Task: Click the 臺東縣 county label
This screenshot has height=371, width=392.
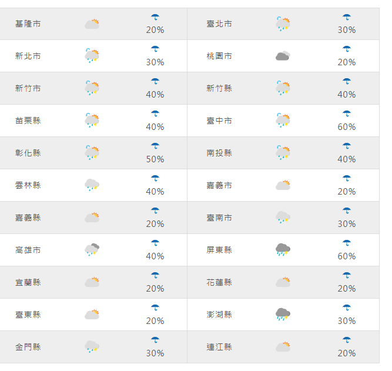Action: point(28,315)
